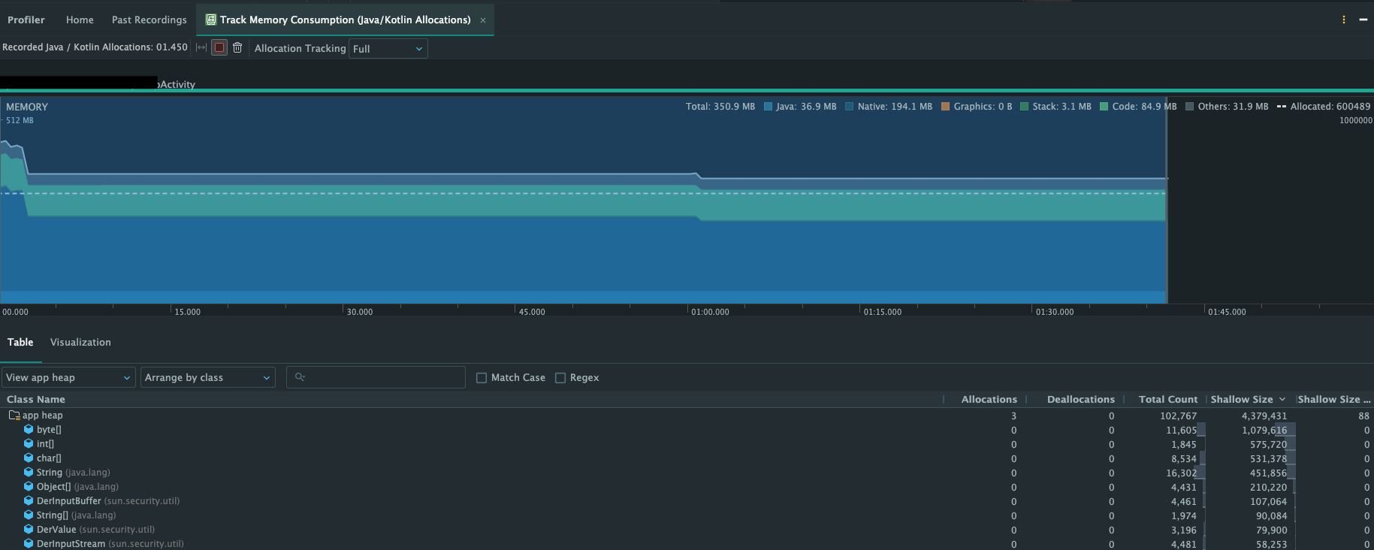The height and width of the screenshot is (550, 1374).
Task: Sort by the Total Count column header
Action: [1168, 399]
